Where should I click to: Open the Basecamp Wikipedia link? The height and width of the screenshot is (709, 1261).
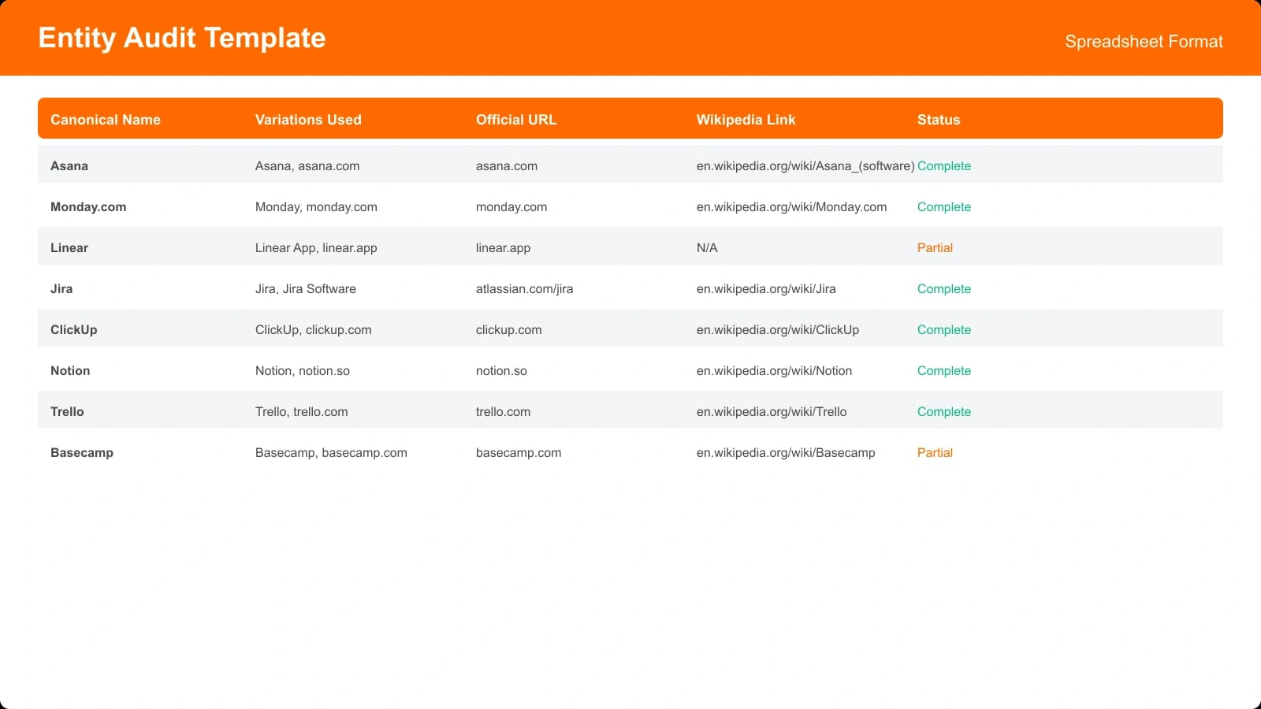pos(785,452)
